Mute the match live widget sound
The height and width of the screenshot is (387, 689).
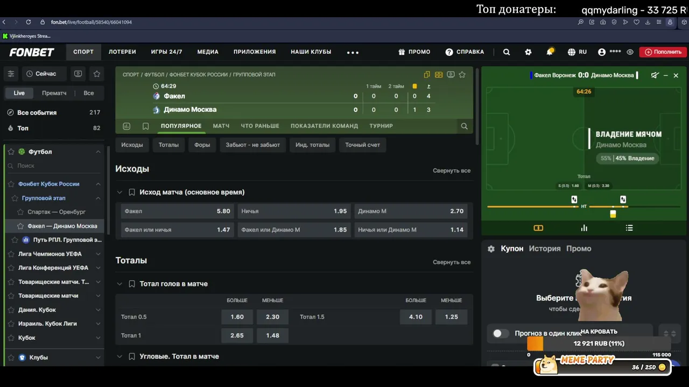click(x=655, y=75)
